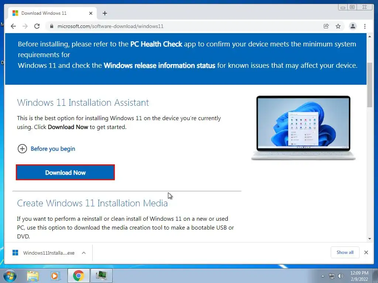
Task: Click the address bar URL
Action: coord(110,26)
